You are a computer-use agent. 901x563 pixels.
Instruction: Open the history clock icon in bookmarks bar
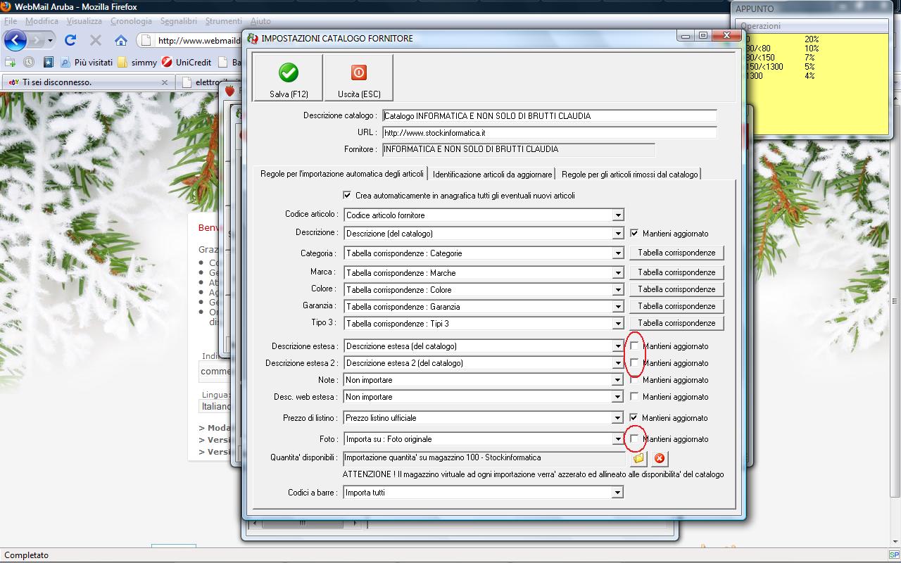point(29,62)
